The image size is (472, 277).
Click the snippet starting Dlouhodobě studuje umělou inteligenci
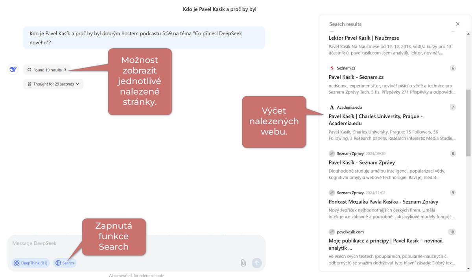pos(387,174)
